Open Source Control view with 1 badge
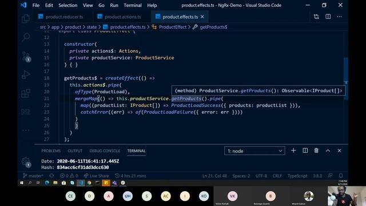This screenshot has height=206, width=366. (x=26, y=56)
